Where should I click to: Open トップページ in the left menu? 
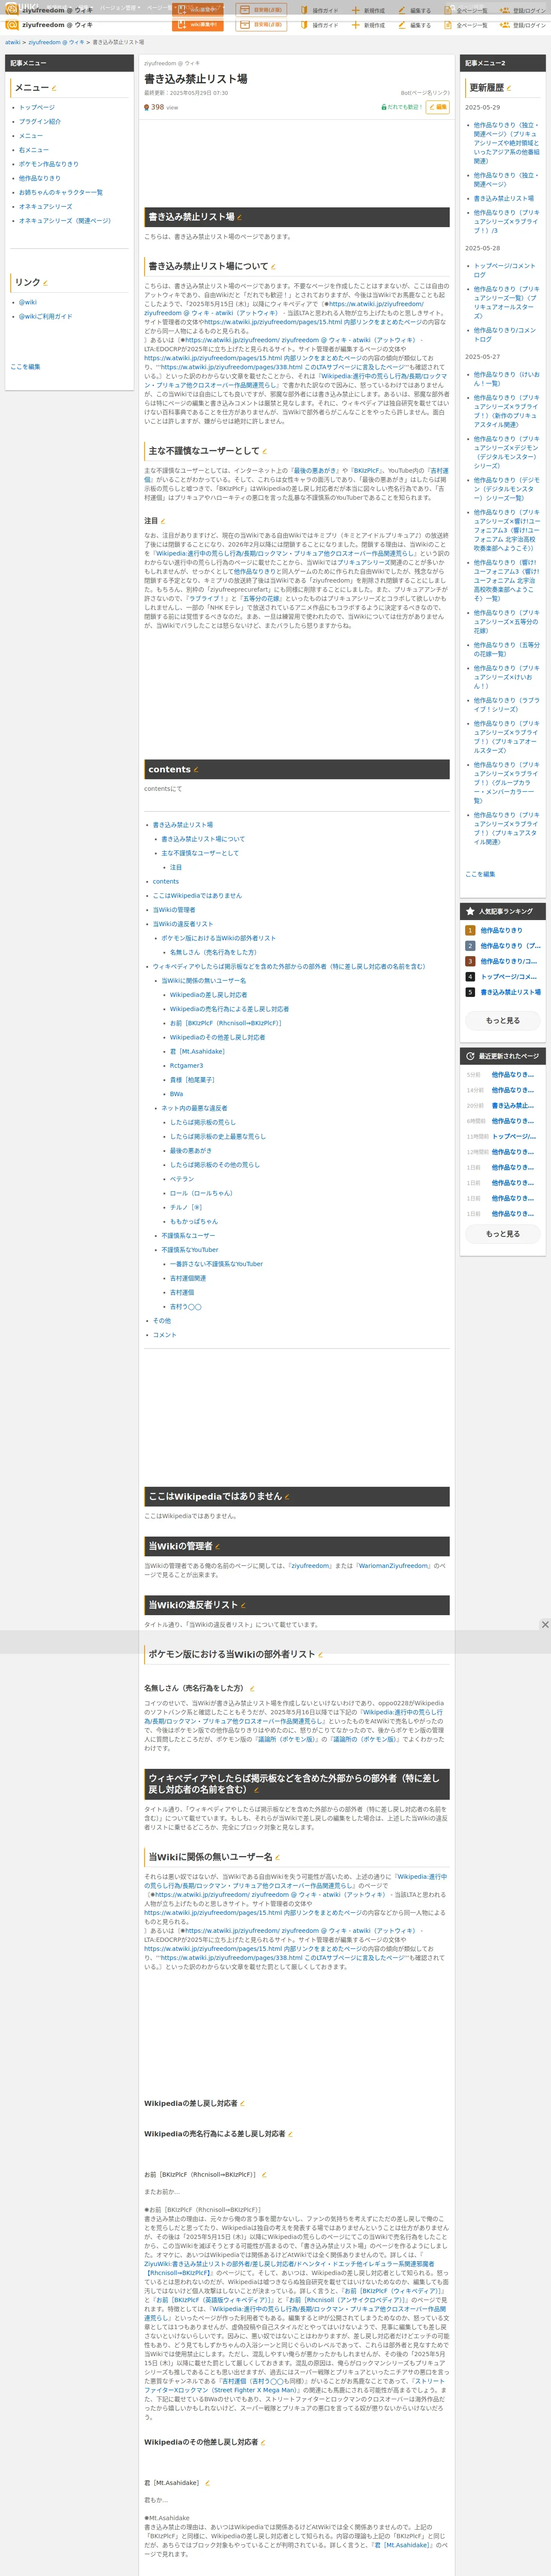click(37, 107)
